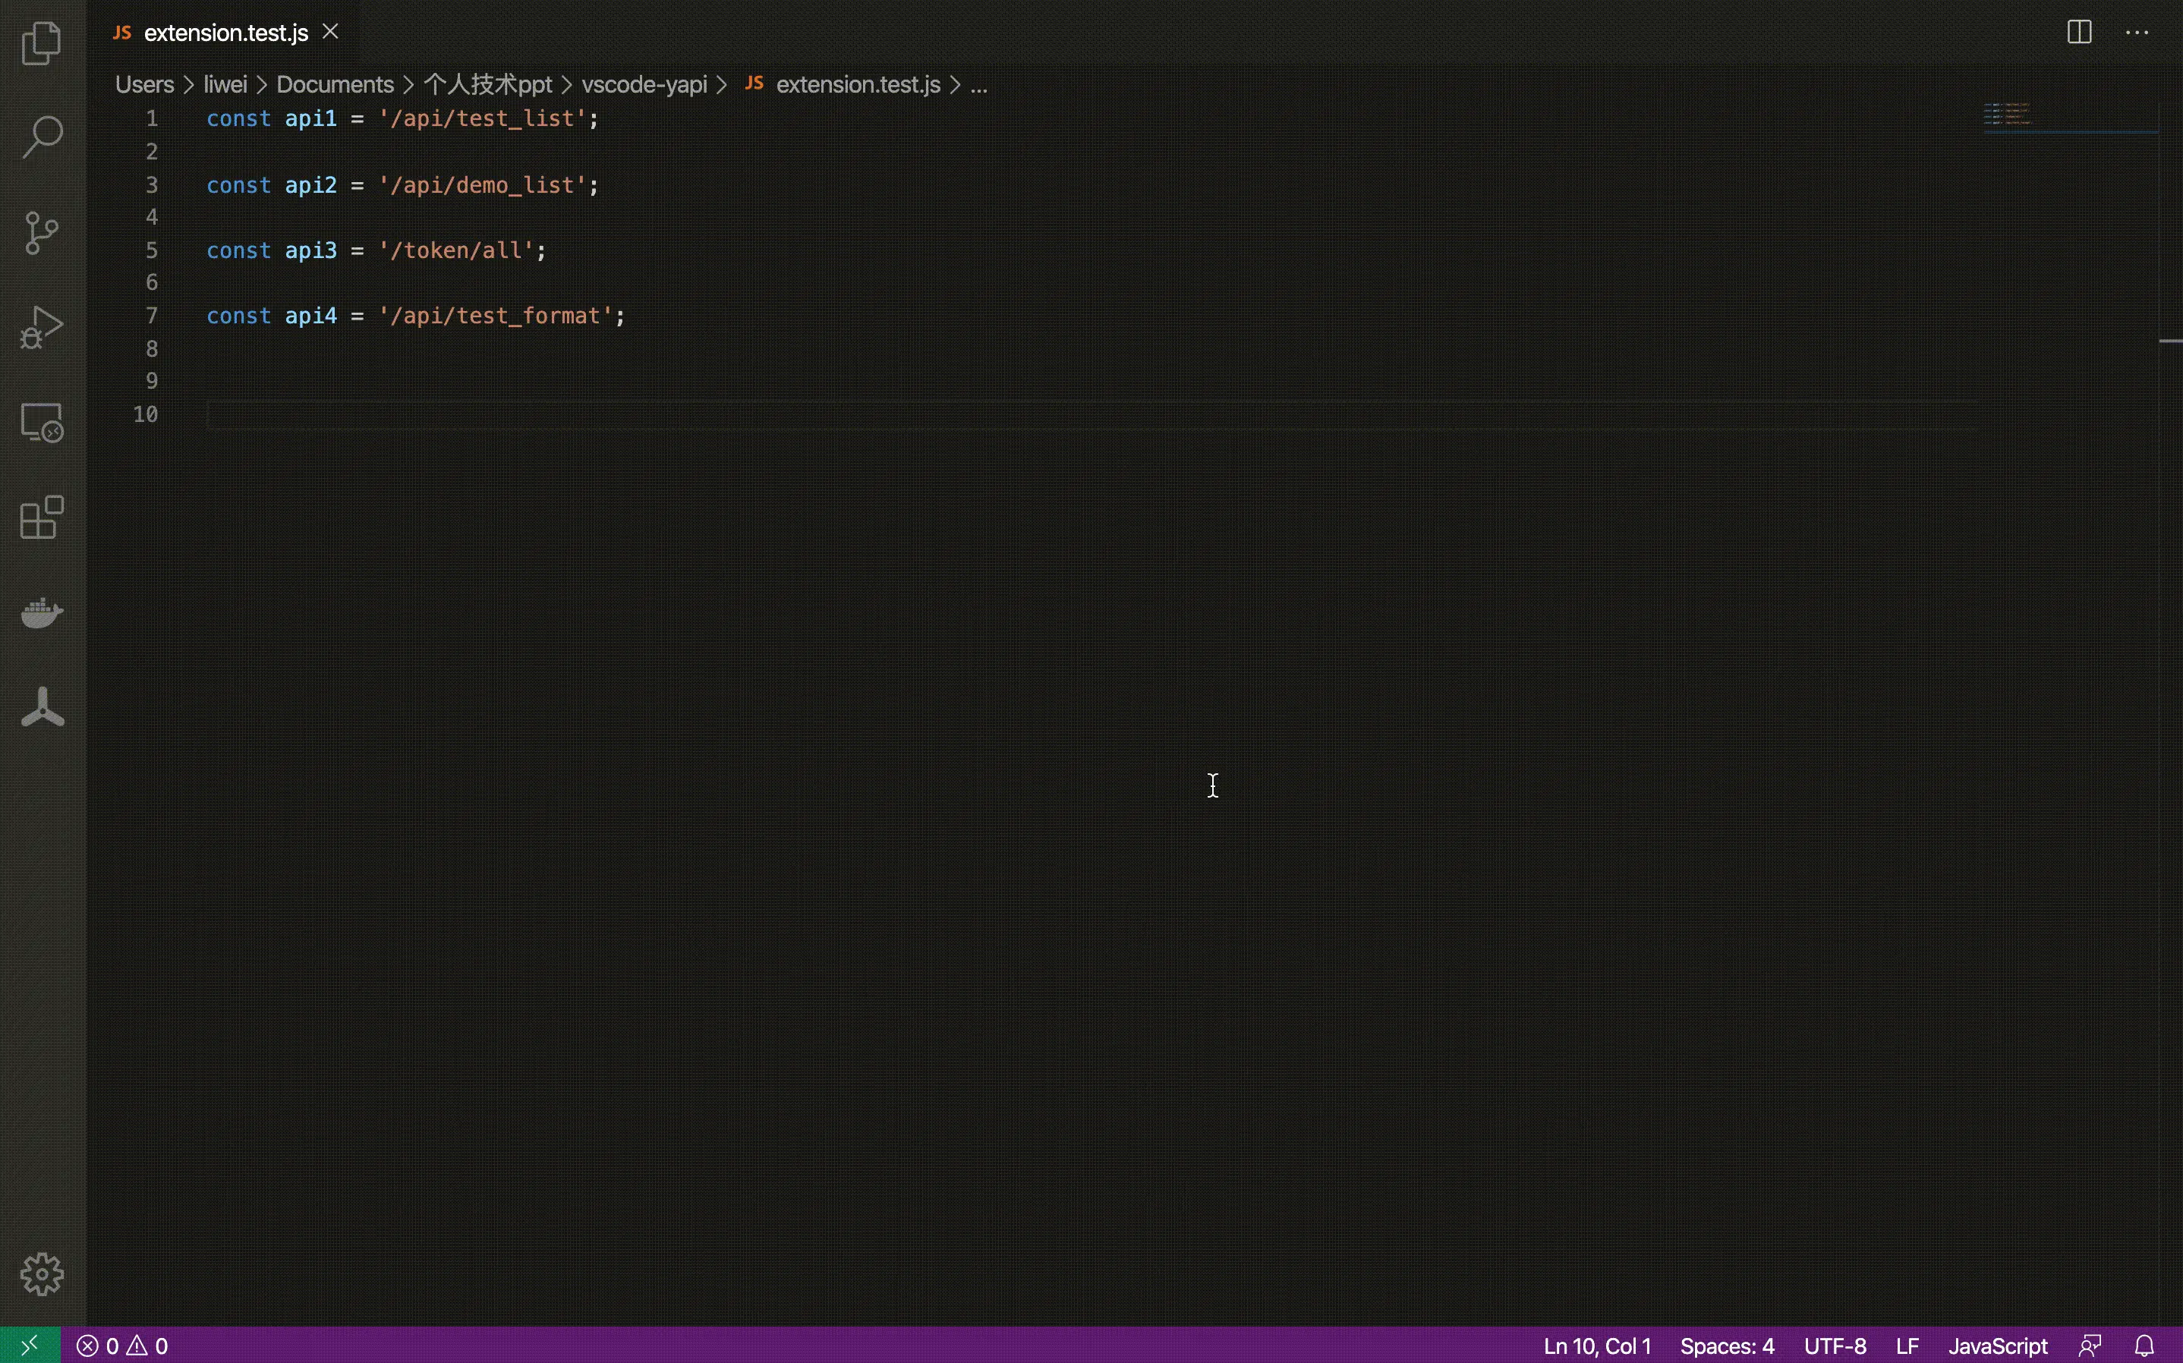Image resolution: width=2183 pixels, height=1363 pixels.
Task: Open the Manage gear menu
Action: click(42, 1273)
